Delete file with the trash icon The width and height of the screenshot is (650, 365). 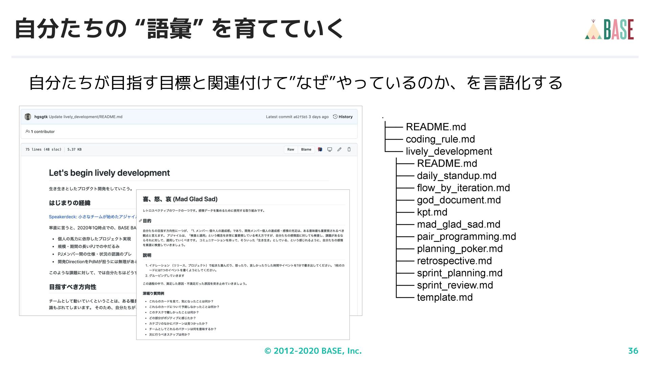pyautogui.click(x=349, y=149)
